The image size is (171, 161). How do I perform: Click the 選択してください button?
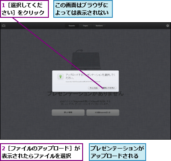click(109, 88)
